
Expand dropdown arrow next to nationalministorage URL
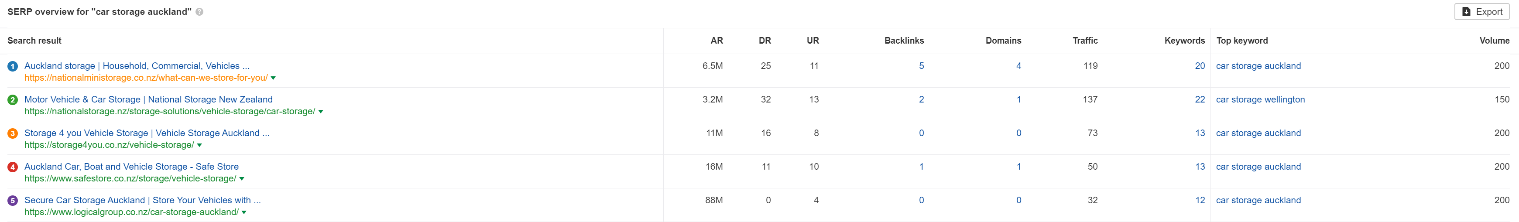[273, 79]
